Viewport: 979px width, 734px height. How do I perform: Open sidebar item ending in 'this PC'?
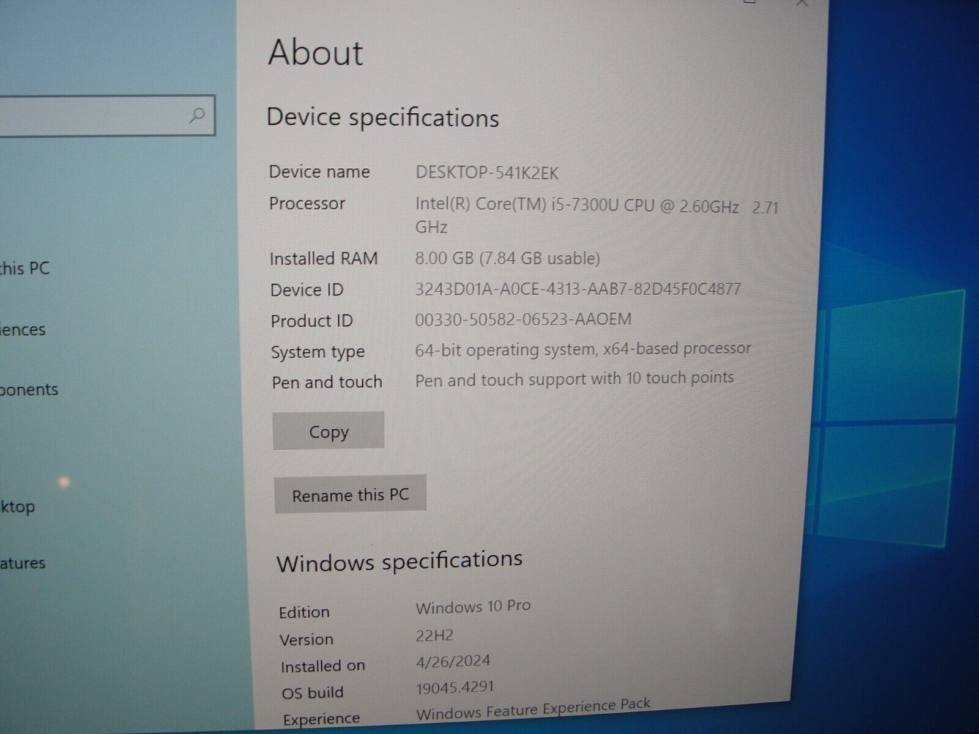pos(24,268)
